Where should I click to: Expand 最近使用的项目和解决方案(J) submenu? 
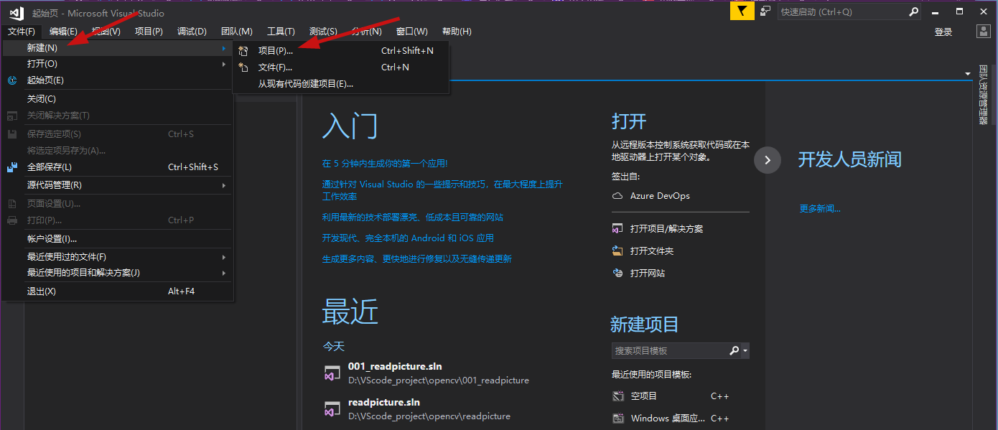tap(224, 273)
